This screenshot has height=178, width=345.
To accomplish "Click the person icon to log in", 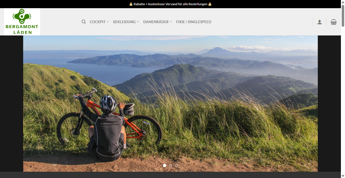I will pyautogui.click(x=319, y=22).
